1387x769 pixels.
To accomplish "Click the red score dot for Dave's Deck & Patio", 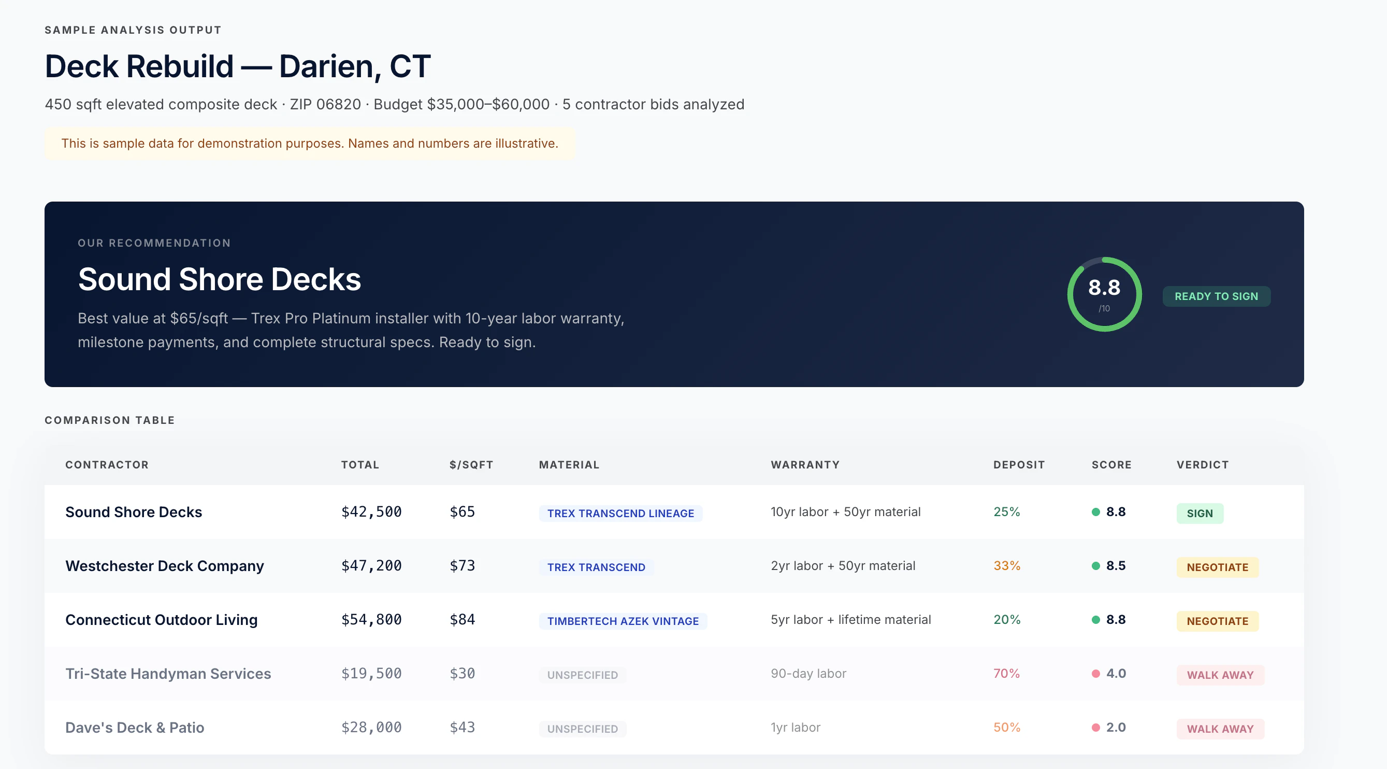I will [1095, 728].
